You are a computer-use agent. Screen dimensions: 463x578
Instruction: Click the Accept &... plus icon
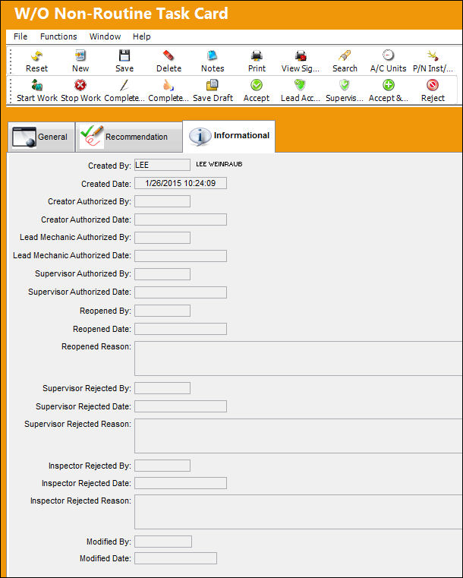388,85
